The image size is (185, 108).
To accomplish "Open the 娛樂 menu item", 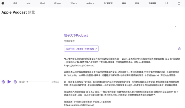I will (124, 3).
